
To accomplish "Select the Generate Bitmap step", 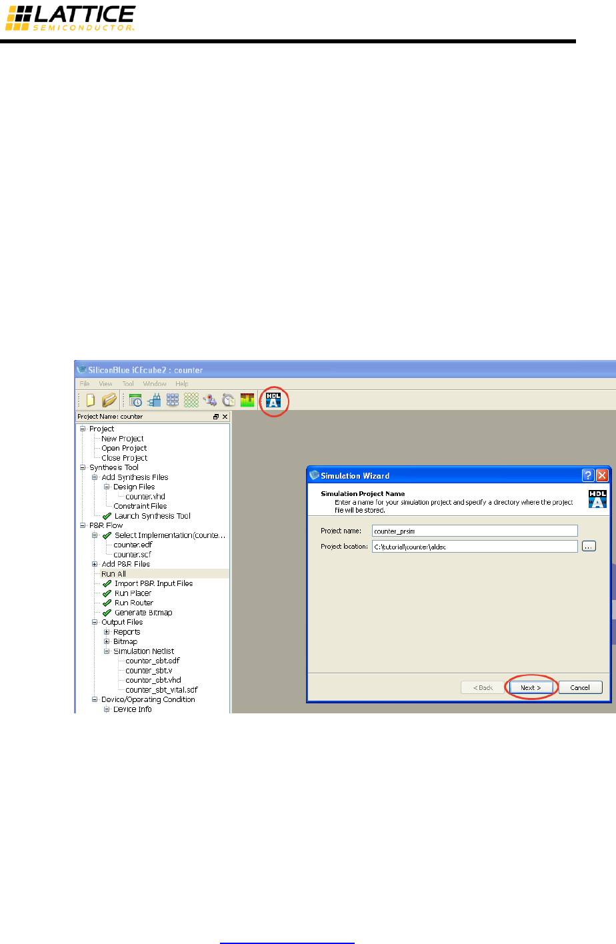I will (143, 613).
